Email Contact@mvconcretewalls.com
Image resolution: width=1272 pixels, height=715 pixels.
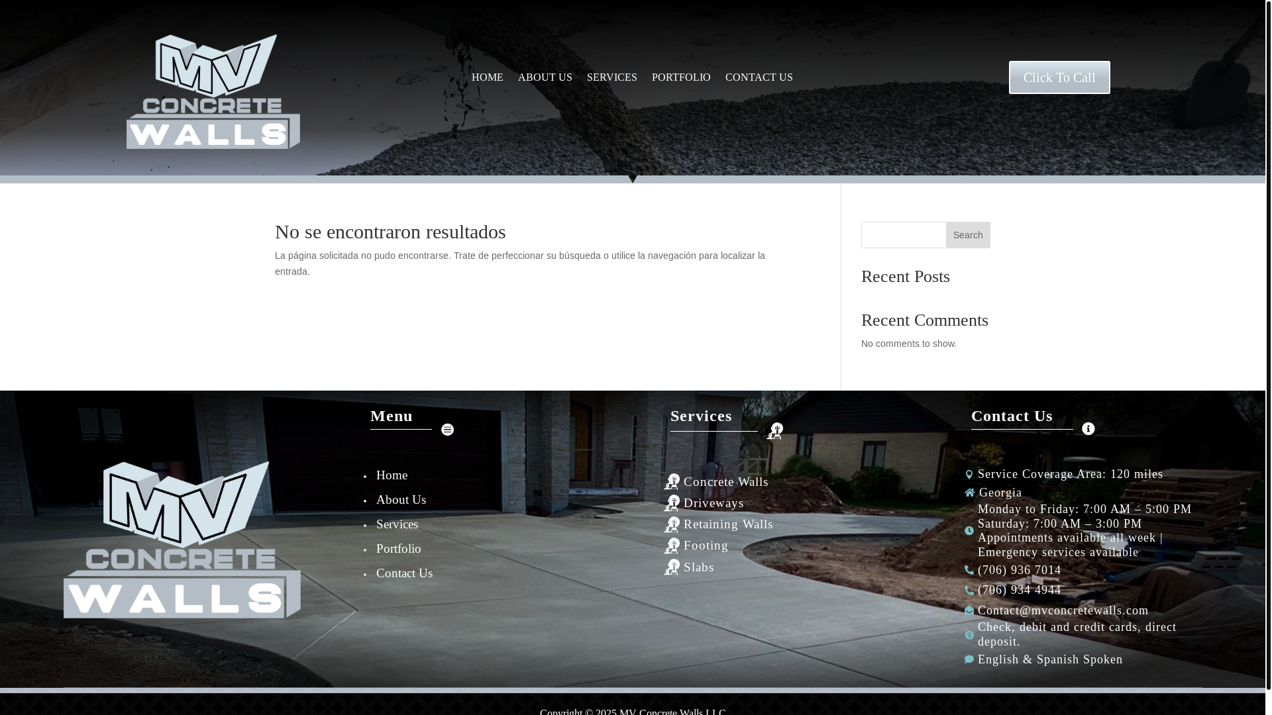point(1063,610)
